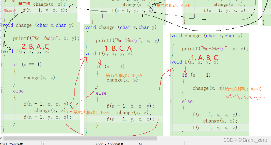271x145 pixels.
Task: Click the selection size icon in status bar
Action: click(45, 144)
